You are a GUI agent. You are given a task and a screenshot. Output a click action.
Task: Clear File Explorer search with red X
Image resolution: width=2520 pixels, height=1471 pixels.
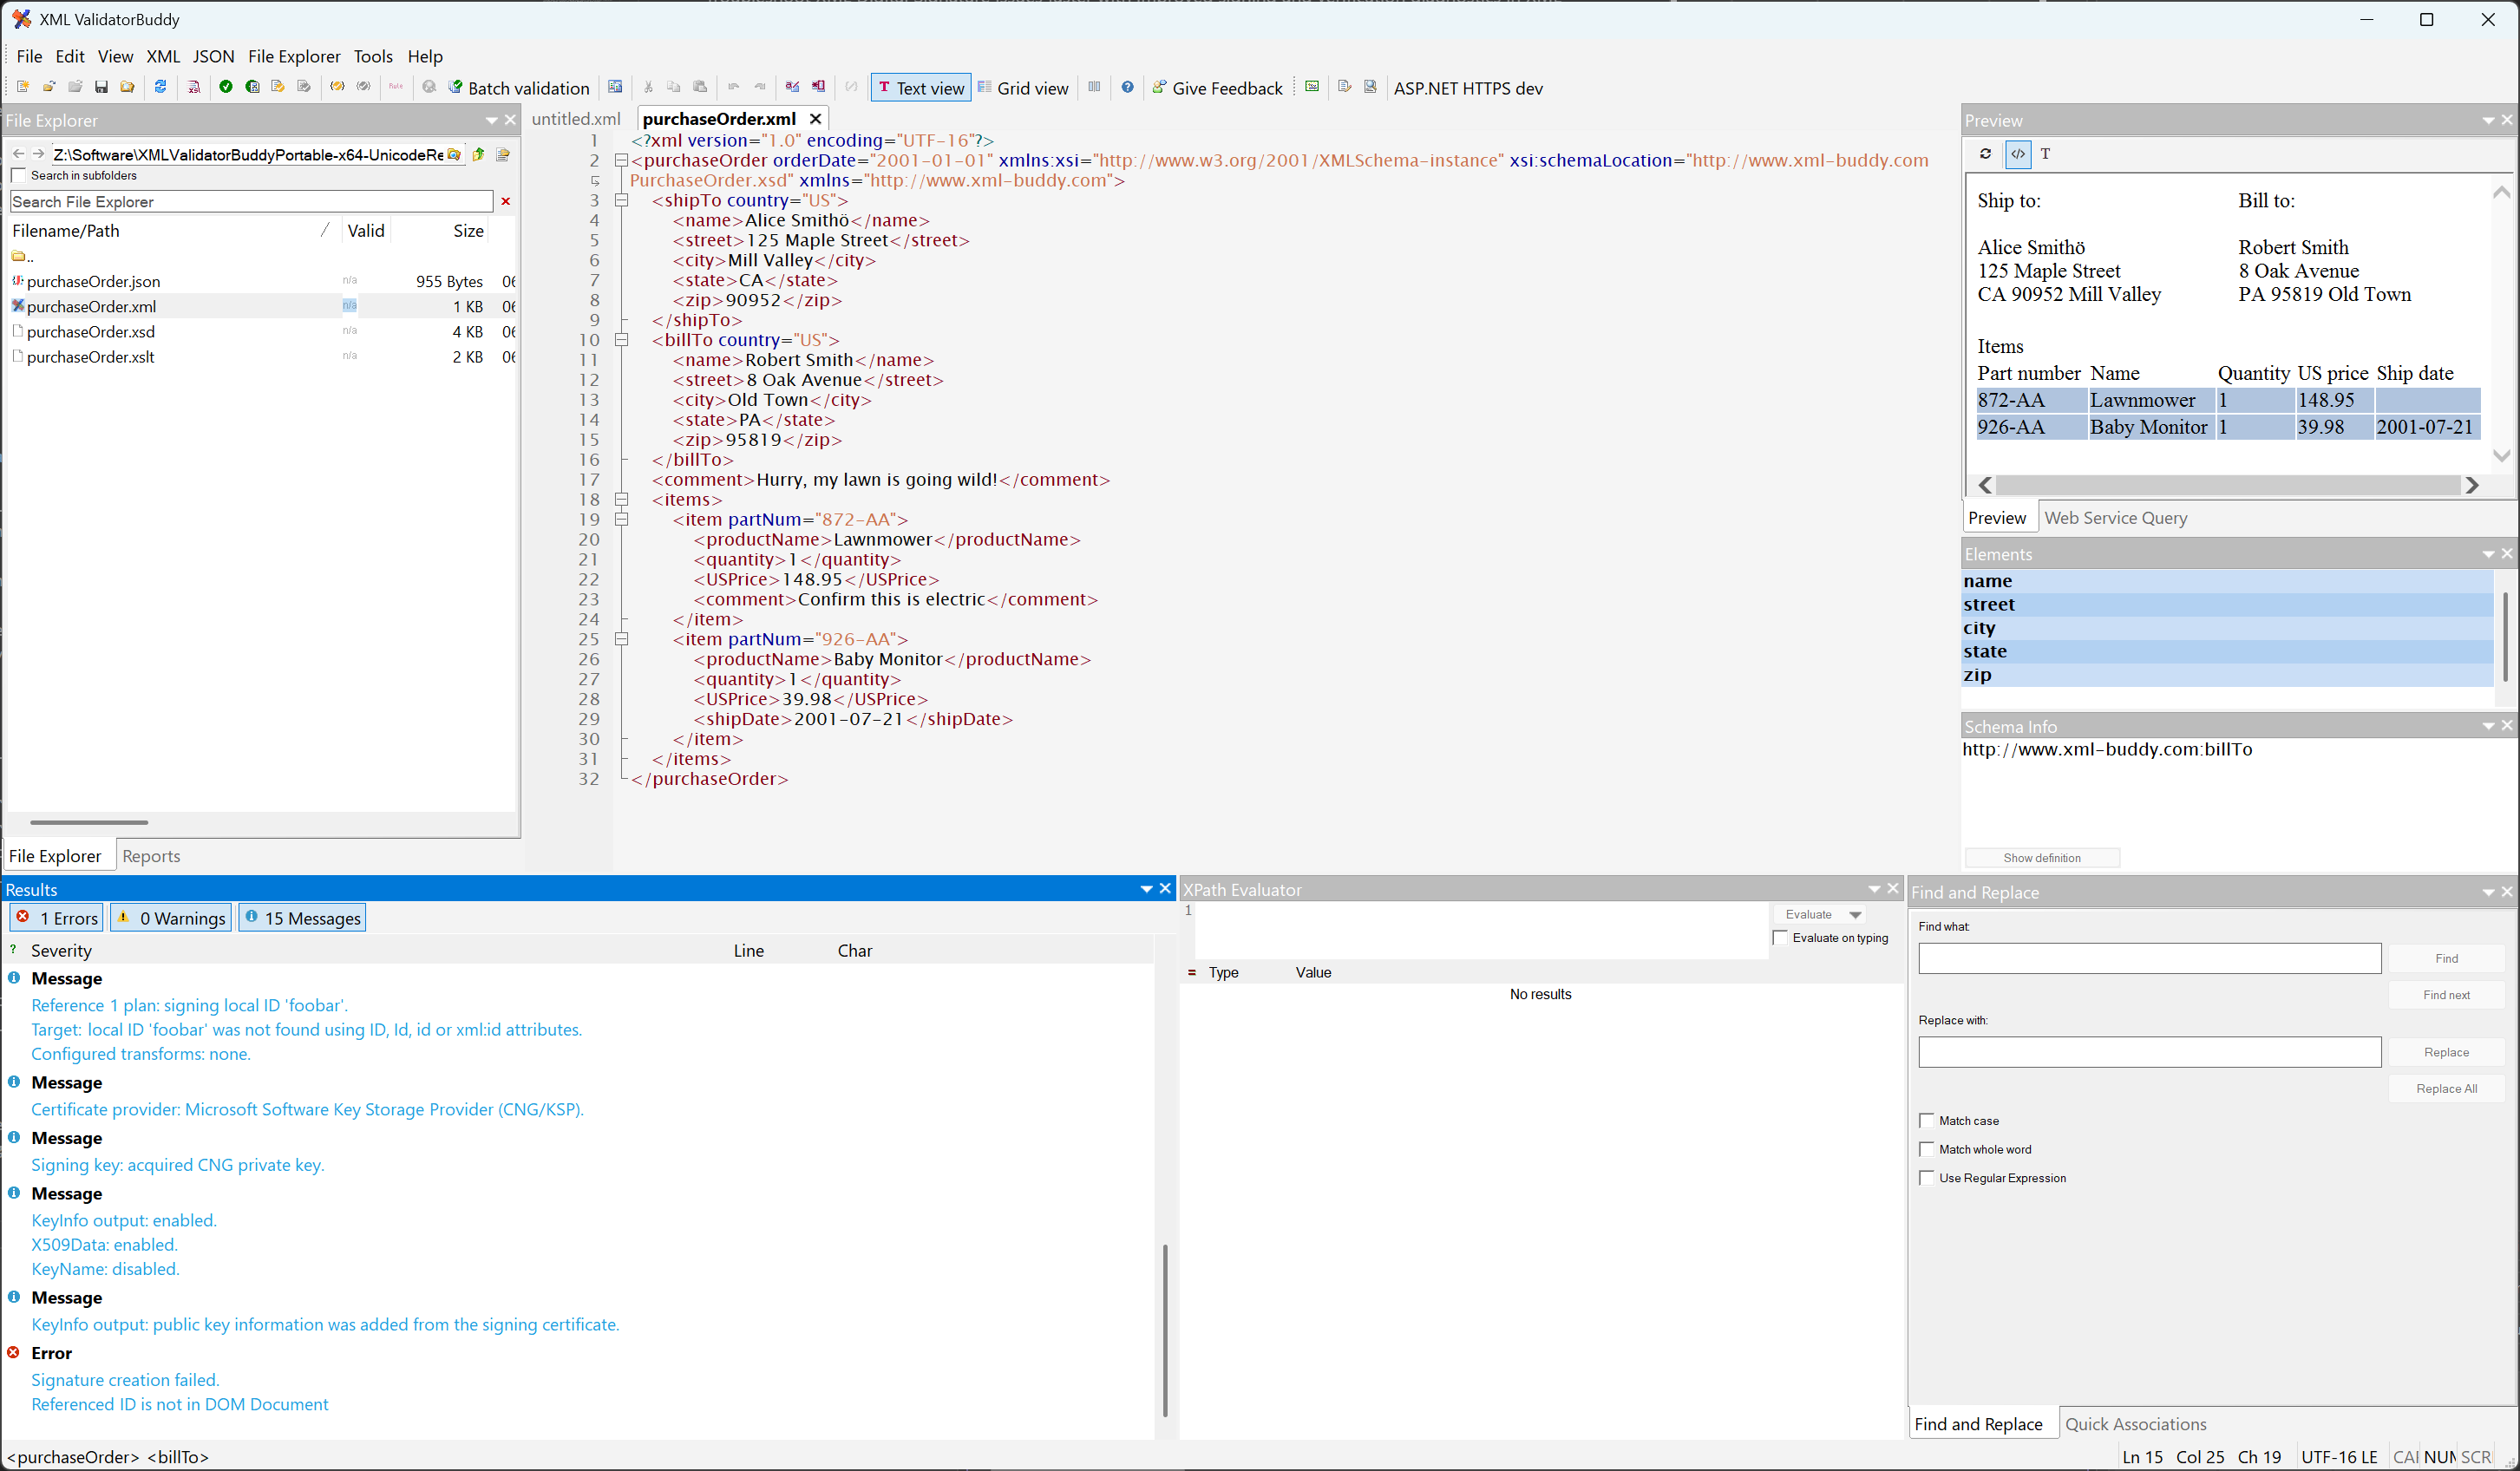[506, 201]
